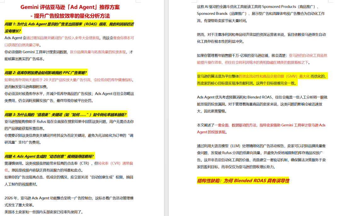Click the line "美国本土卖家和一些国内头部卖家已经率先使用了"

[44, 212]
